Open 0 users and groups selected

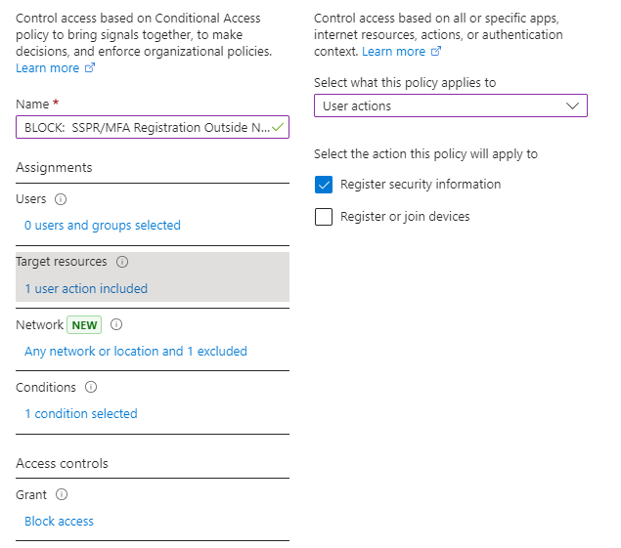pyautogui.click(x=103, y=225)
